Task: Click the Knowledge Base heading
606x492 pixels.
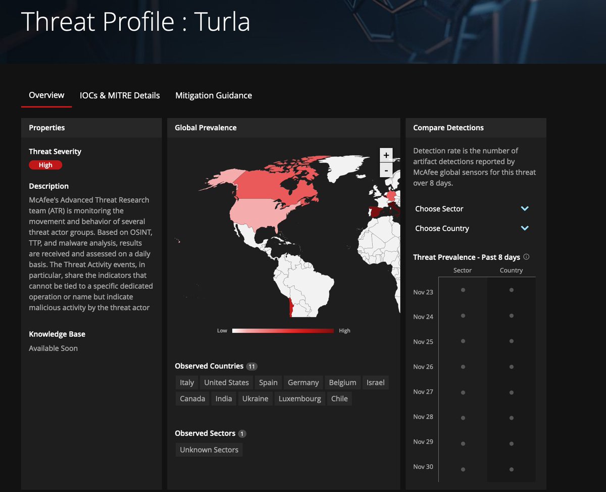Action: pos(57,334)
